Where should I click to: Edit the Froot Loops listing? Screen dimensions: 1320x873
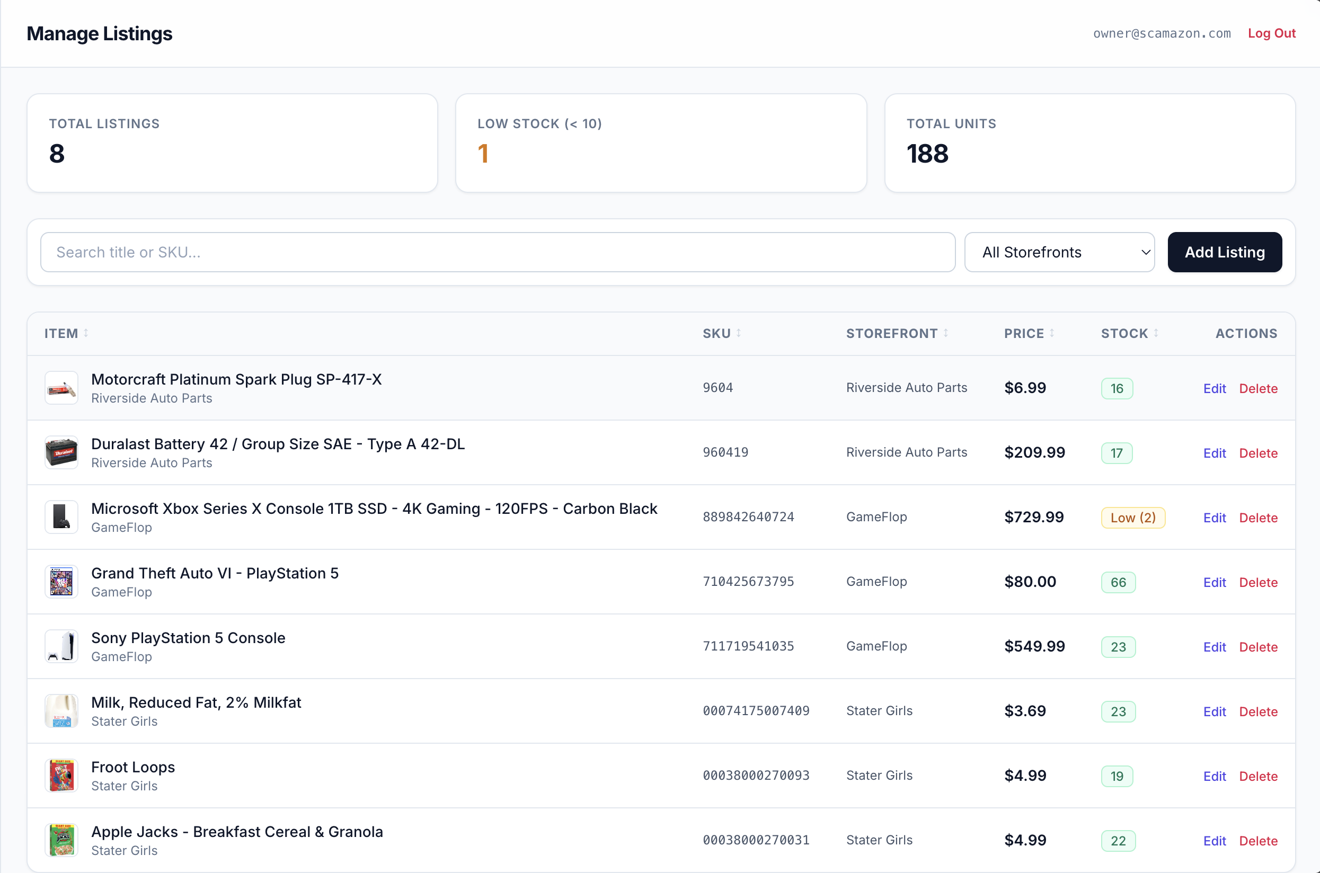point(1215,776)
